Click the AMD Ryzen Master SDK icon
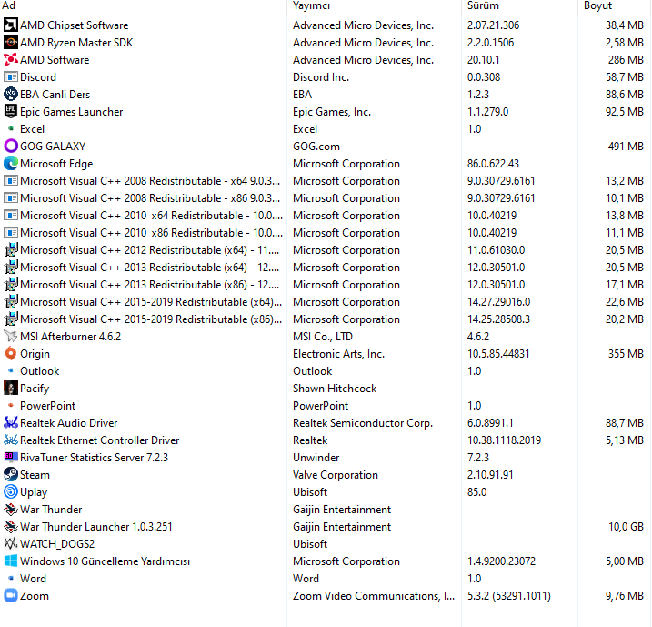This screenshot has height=627, width=652. click(11, 43)
